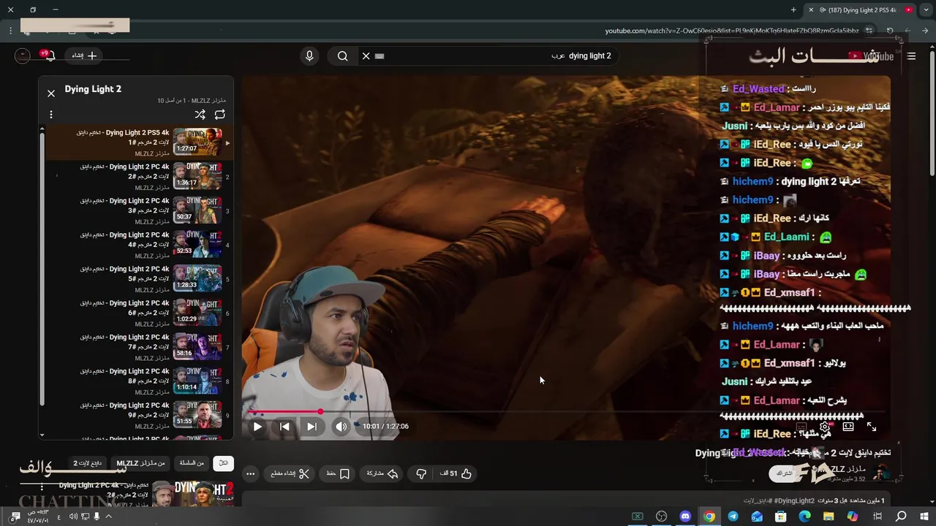The image size is (936, 526).
Task: Open Windows Start menu
Action: tap(925, 517)
